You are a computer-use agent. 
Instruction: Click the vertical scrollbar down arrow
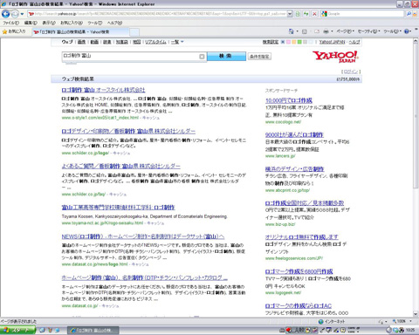(x=416, y=314)
